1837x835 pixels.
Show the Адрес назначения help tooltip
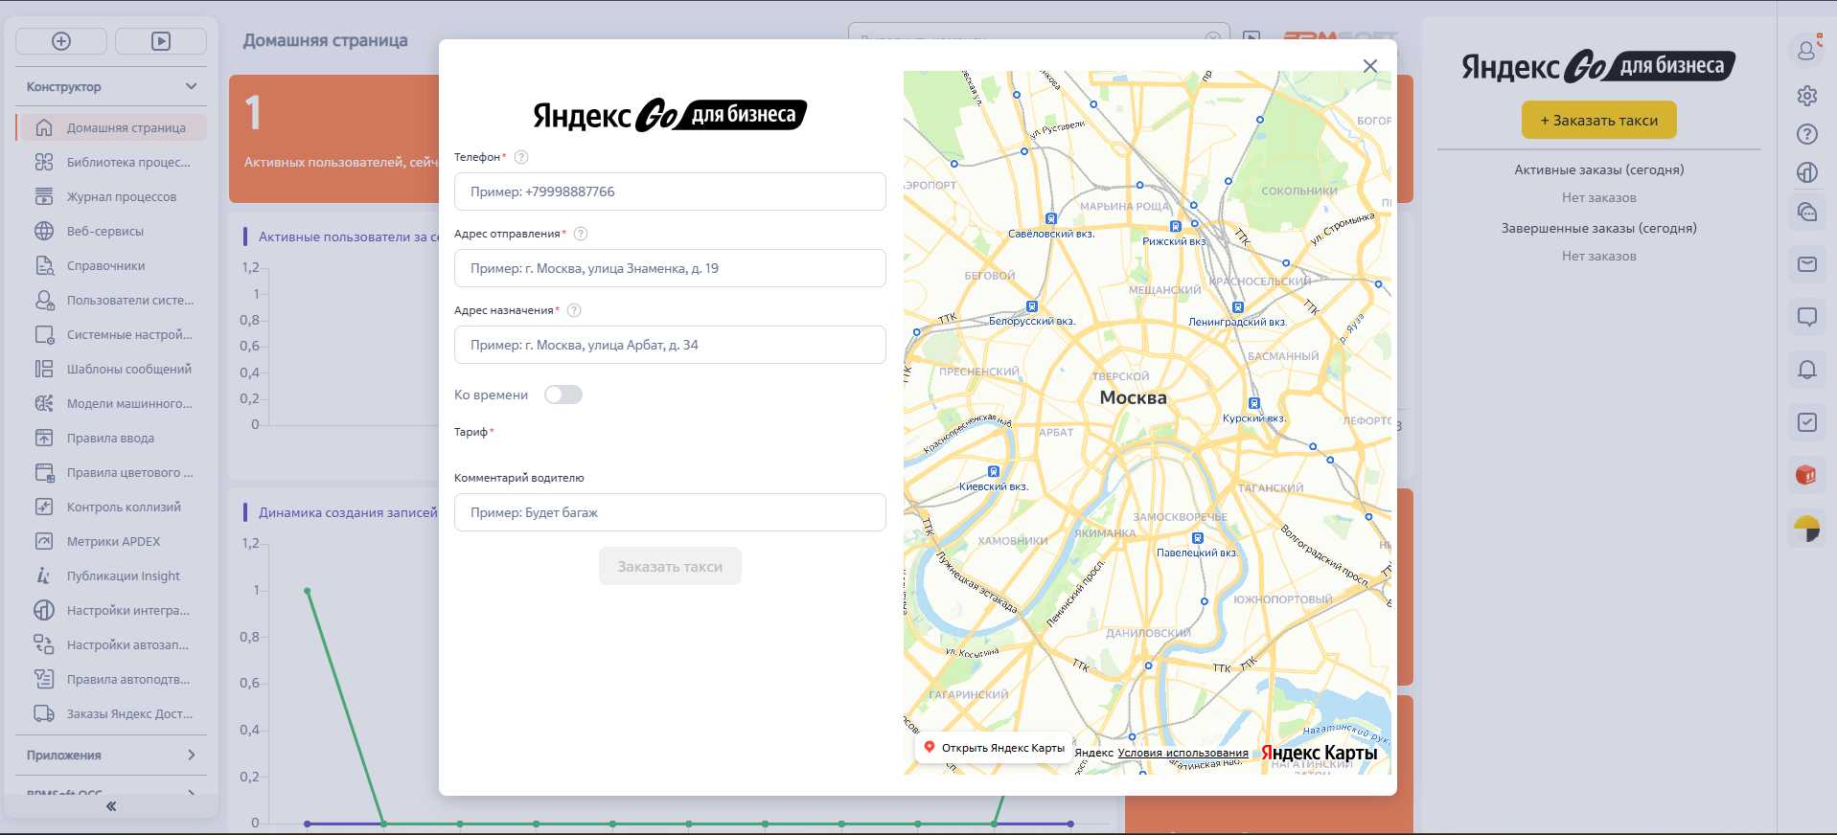tap(574, 310)
